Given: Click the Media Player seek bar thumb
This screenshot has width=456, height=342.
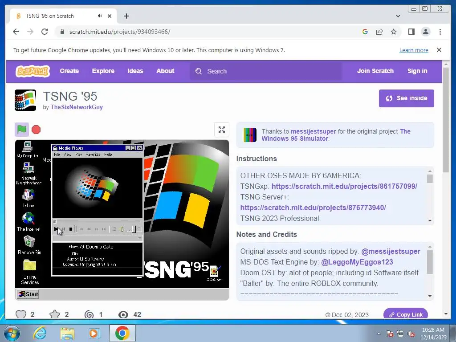Looking at the screenshot, I should tap(54, 222).
